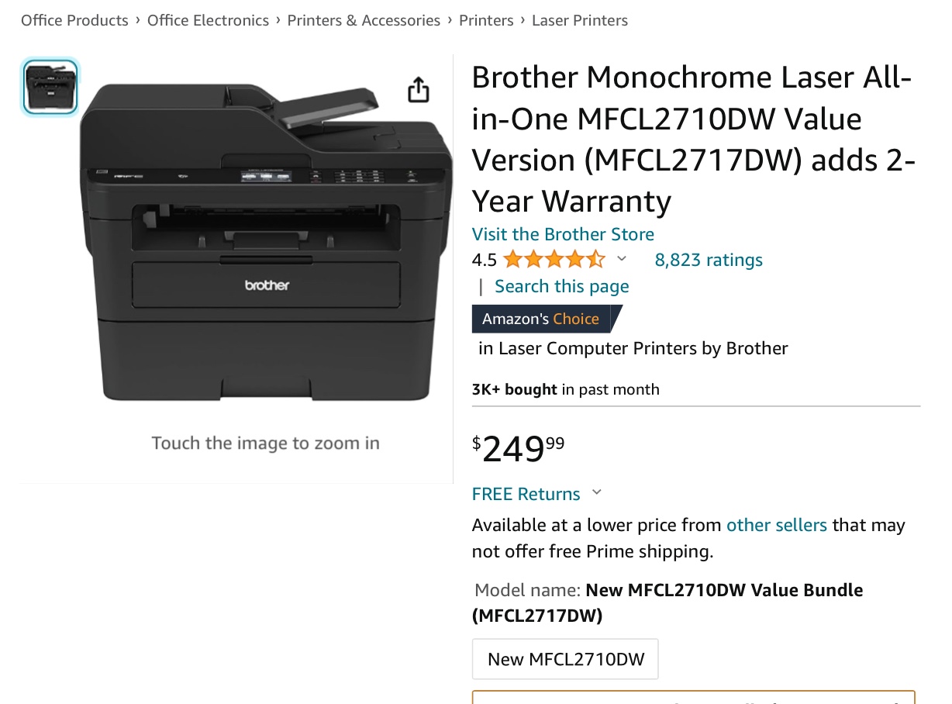
Task: Visit the Brother Store link
Action: pos(563,233)
